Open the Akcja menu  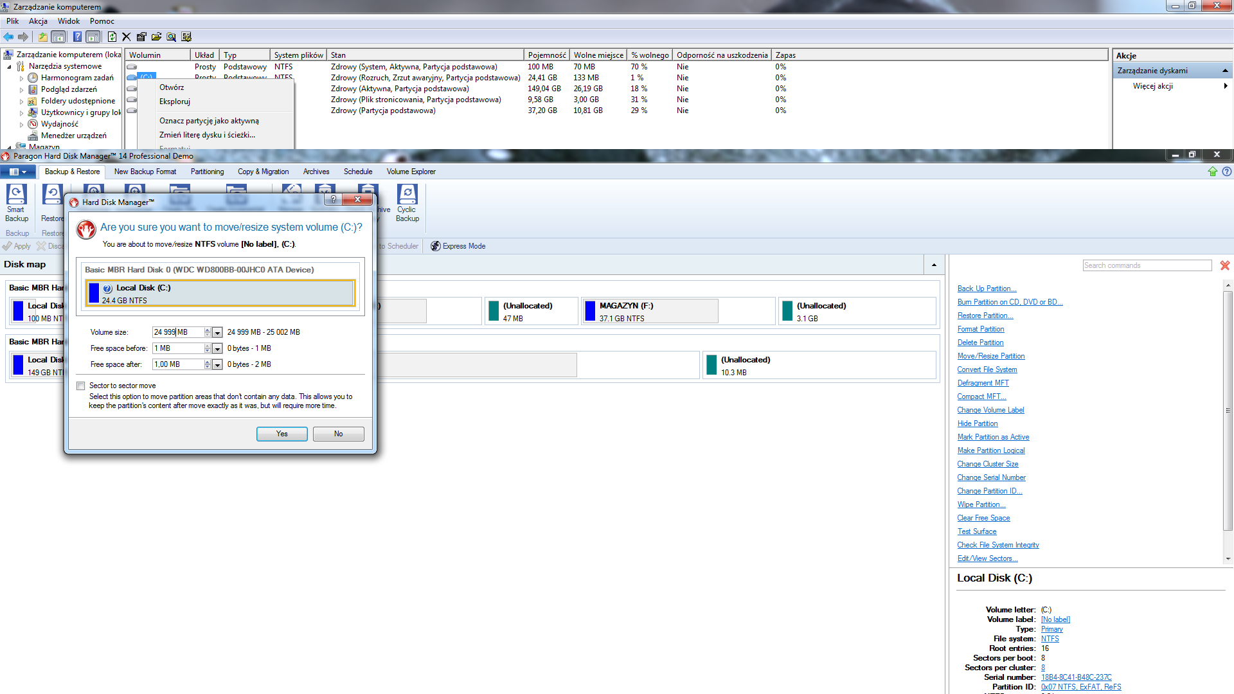click(39, 21)
